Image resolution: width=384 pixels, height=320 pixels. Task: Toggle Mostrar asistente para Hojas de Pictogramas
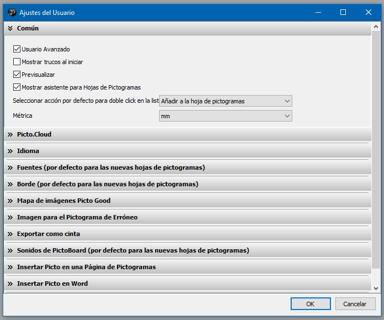17,87
